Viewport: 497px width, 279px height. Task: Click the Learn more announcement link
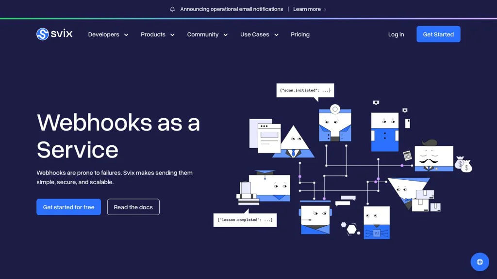pyautogui.click(x=307, y=9)
